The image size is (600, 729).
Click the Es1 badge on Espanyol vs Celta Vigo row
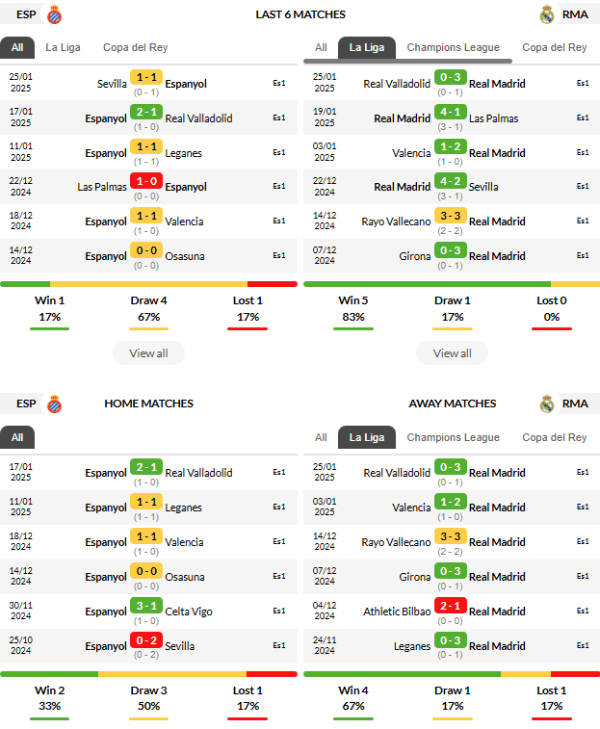279,611
